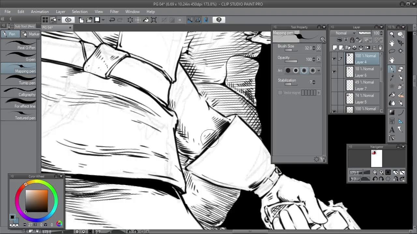This screenshot has height=234, width=417.
Task: Switch to the Marker sub tool tab
Action: pos(30,34)
